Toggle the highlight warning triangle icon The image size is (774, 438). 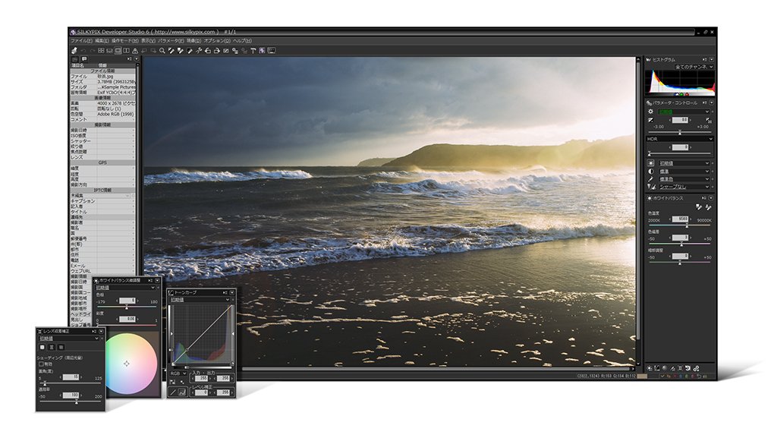click(x=135, y=51)
